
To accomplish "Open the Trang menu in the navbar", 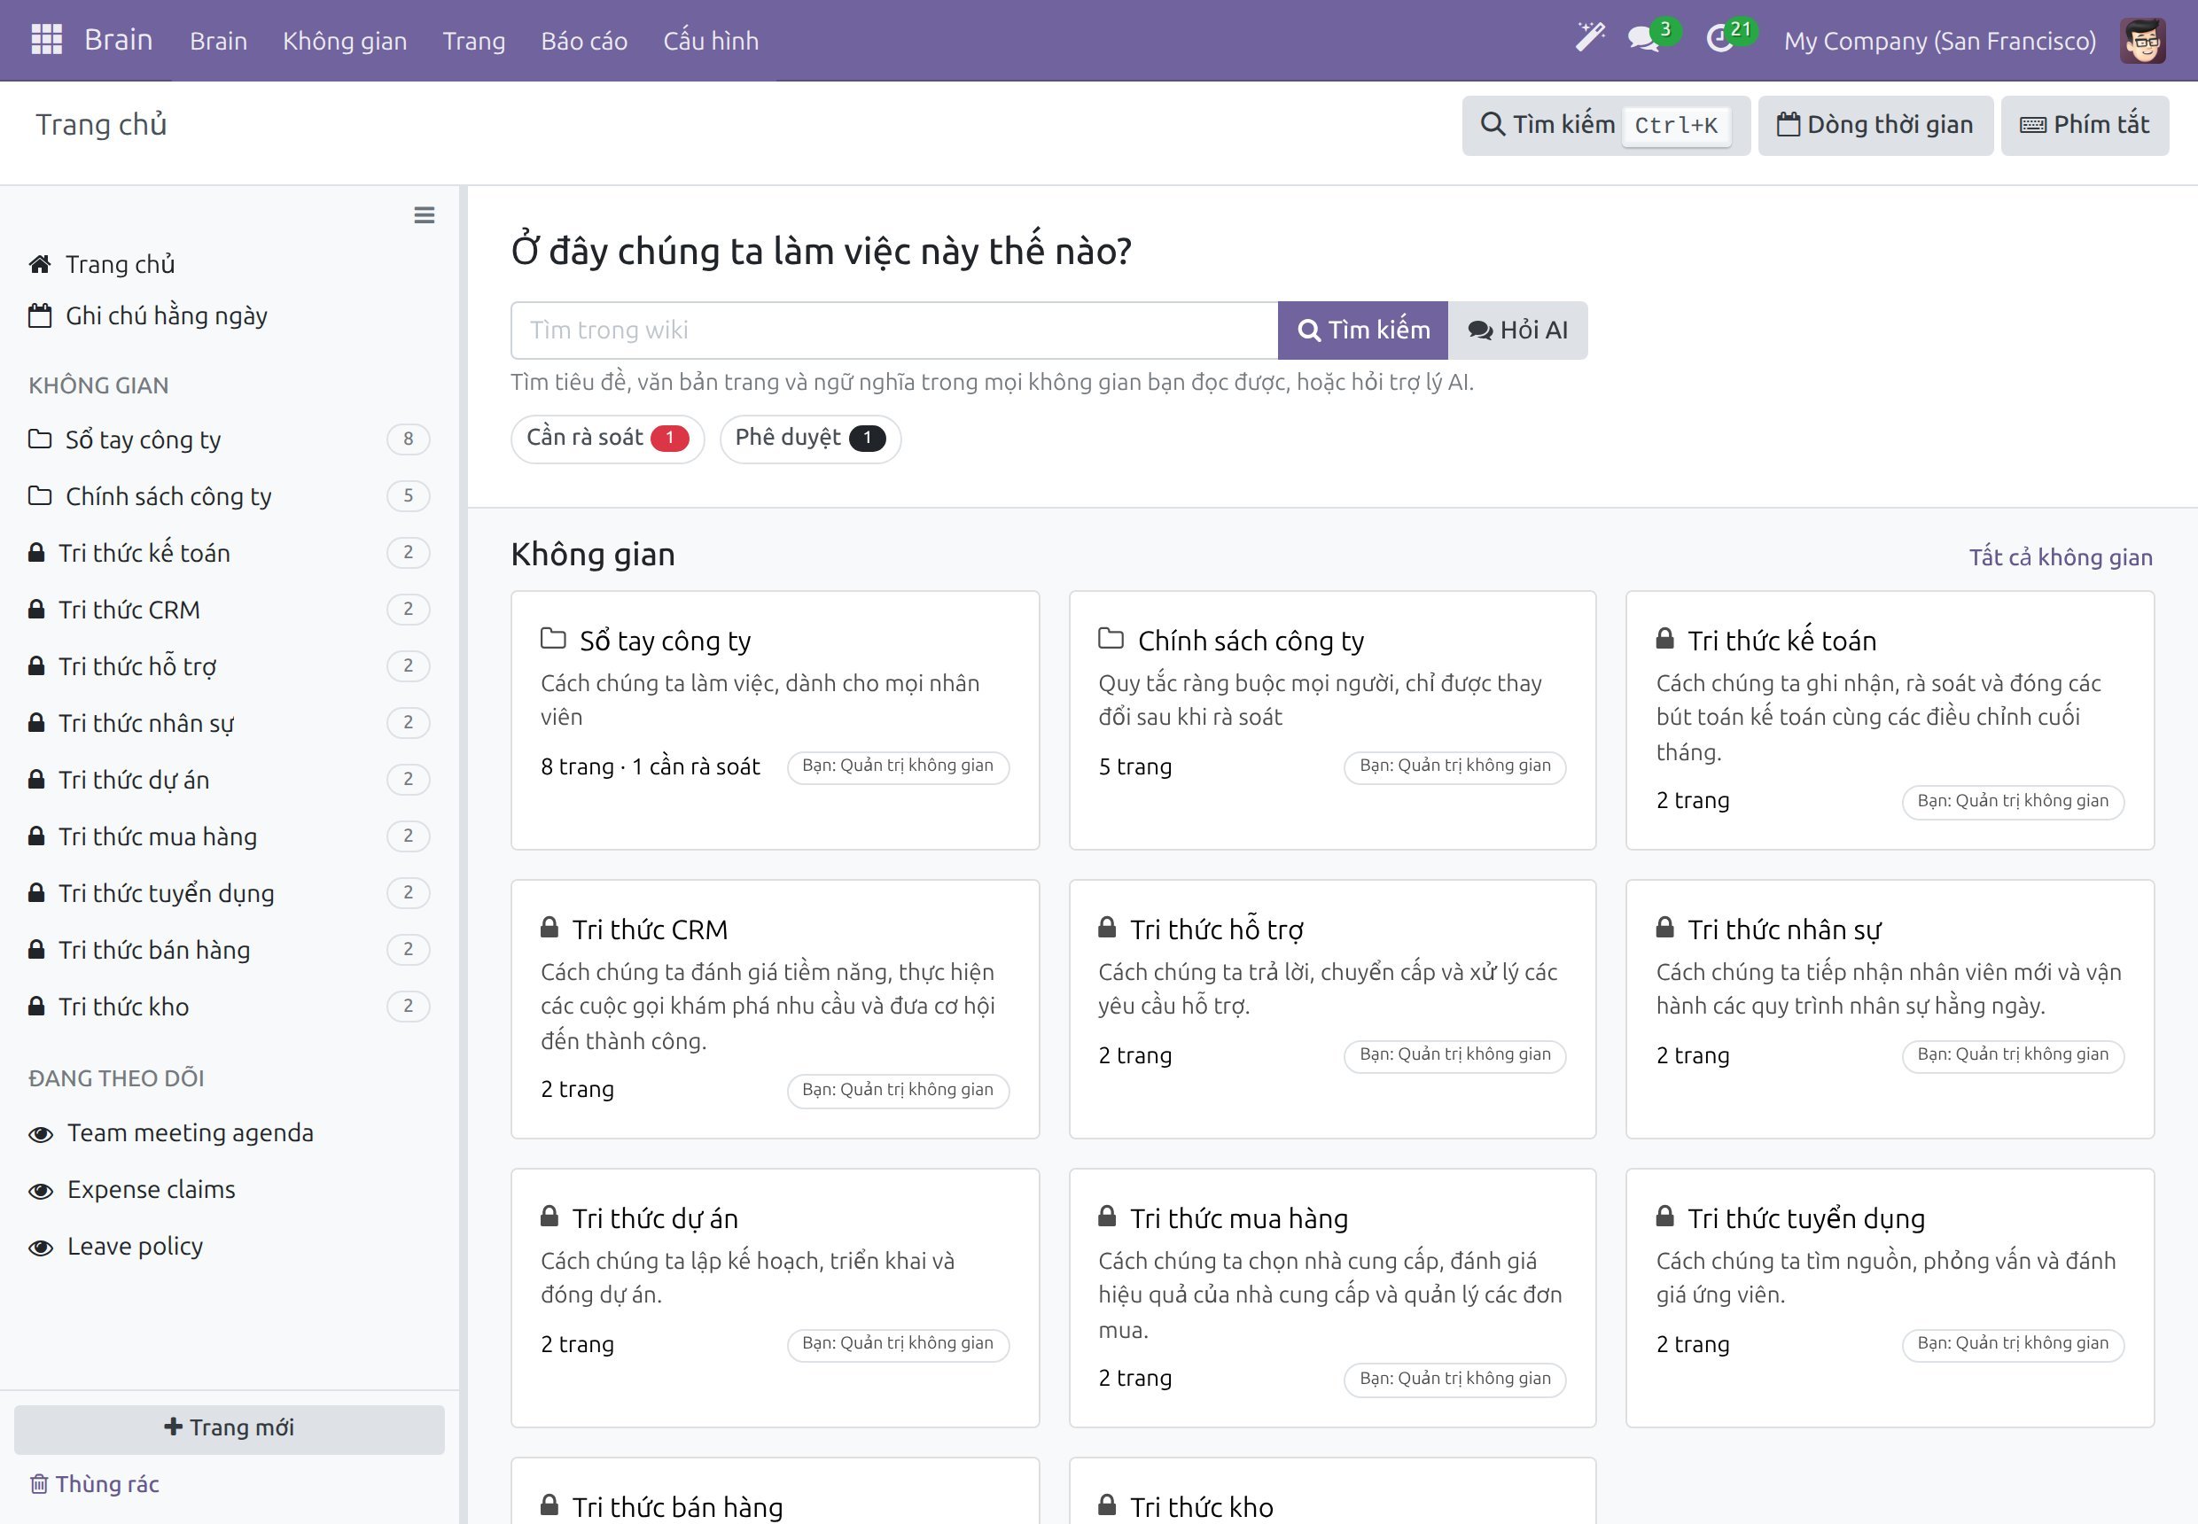I will (x=474, y=41).
